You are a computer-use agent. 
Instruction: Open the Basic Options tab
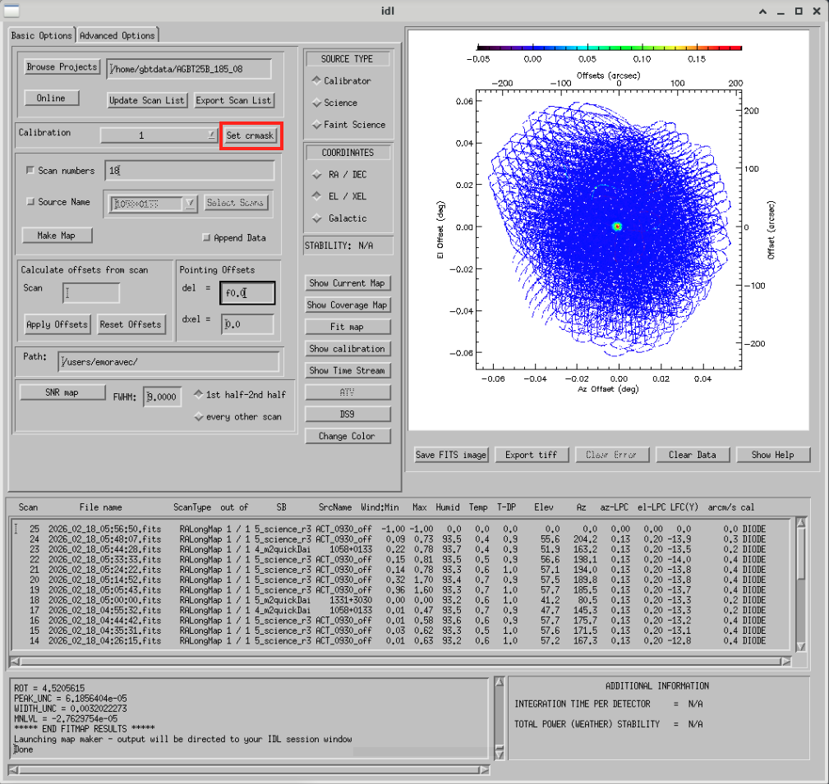click(41, 35)
